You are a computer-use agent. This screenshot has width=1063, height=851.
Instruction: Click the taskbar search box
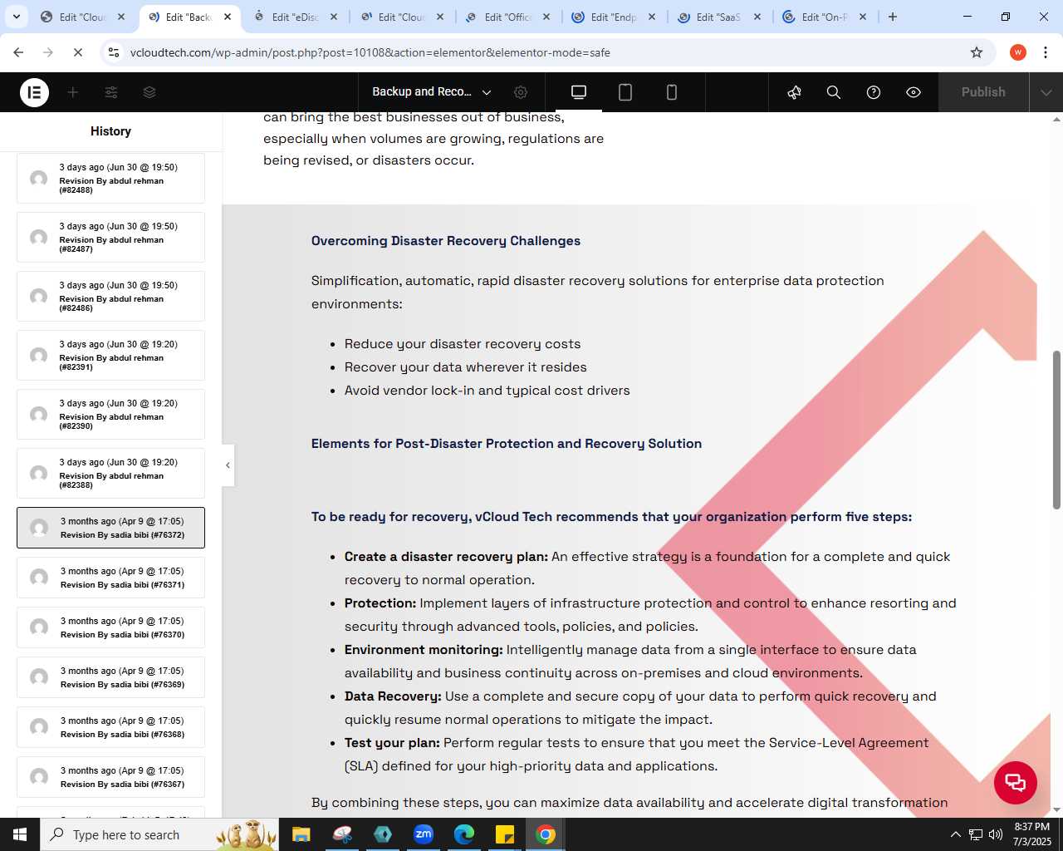pyautogui.click(x=160, y=834)
